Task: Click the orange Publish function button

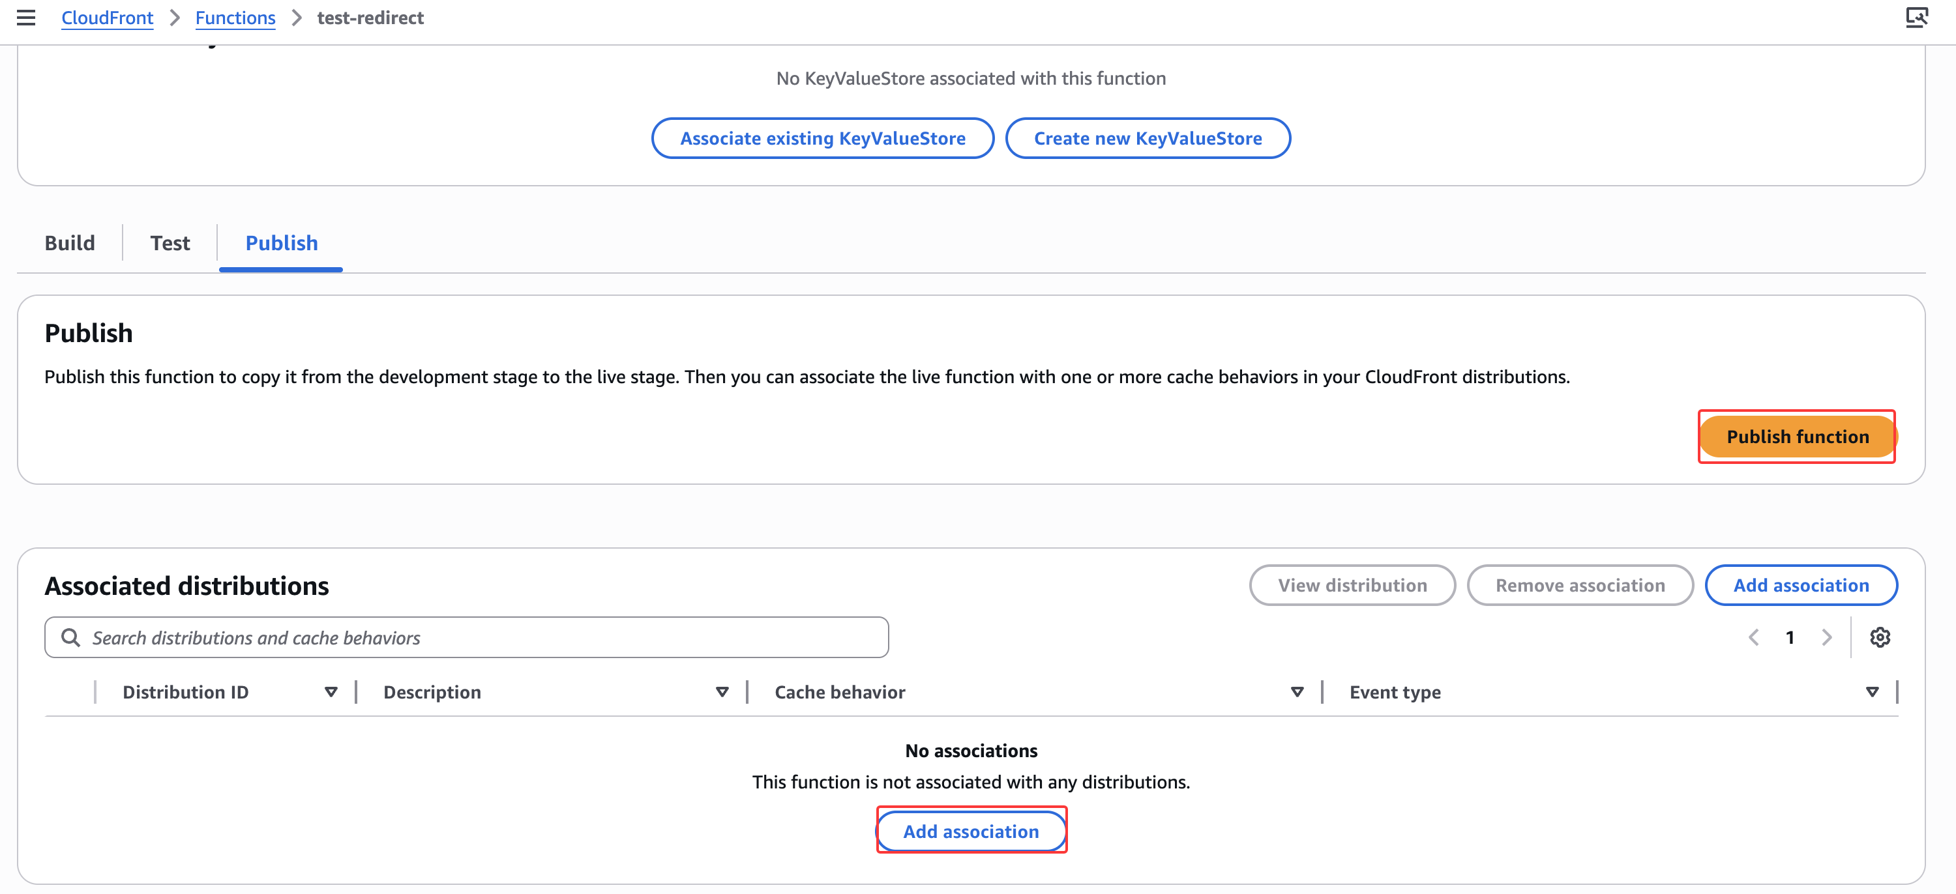Action: (x=1796, y=437)
